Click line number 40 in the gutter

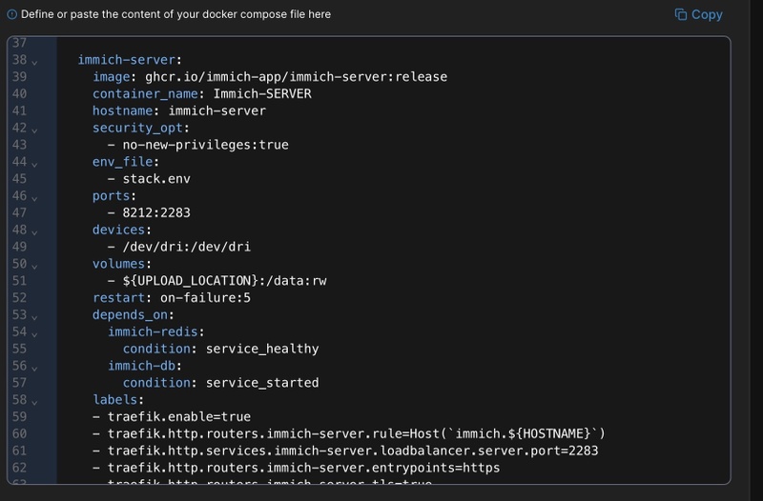[19, 93]
